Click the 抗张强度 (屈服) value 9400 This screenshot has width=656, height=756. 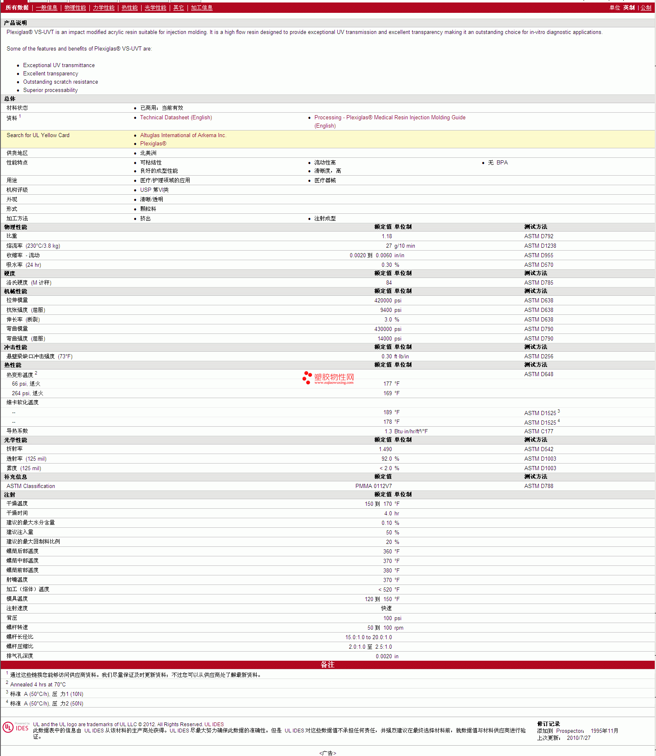386,310
